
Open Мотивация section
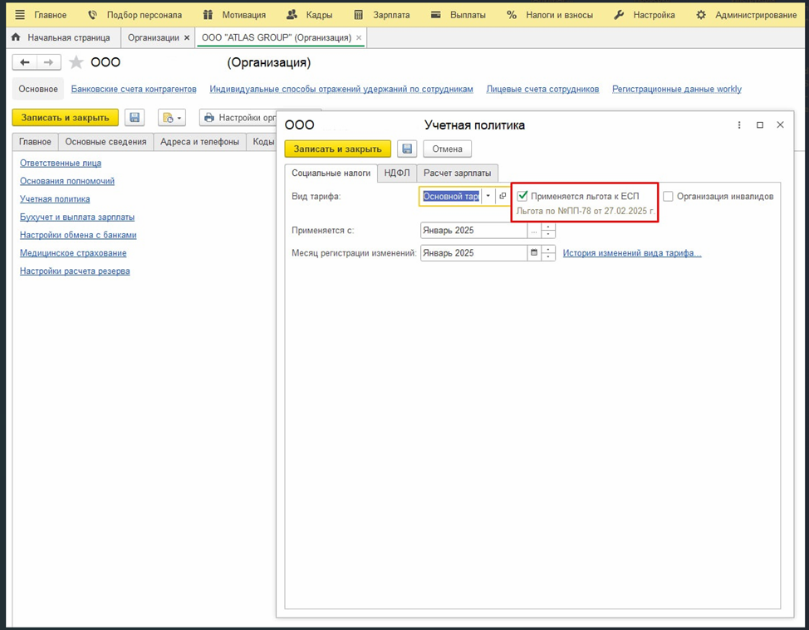click(234, 15)
